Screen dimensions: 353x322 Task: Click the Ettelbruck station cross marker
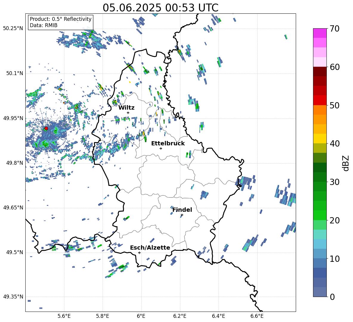[161, 148]
